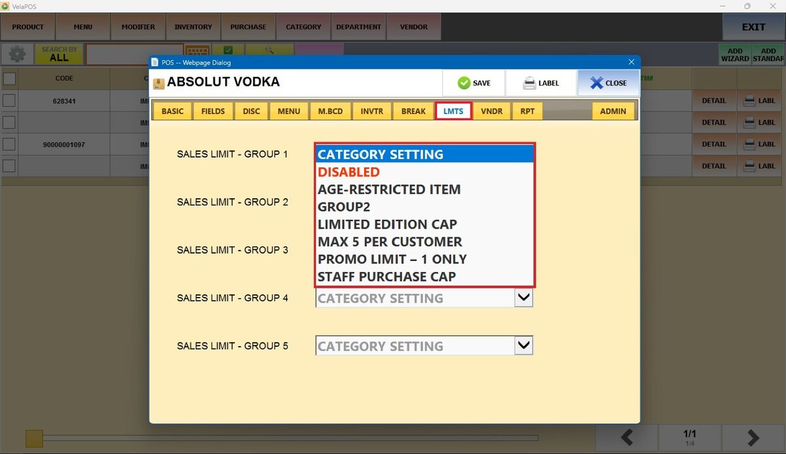Screen dimensions: 786x454
Task: Tick the checkbox for row 628341
Action: tap(9, 101)
